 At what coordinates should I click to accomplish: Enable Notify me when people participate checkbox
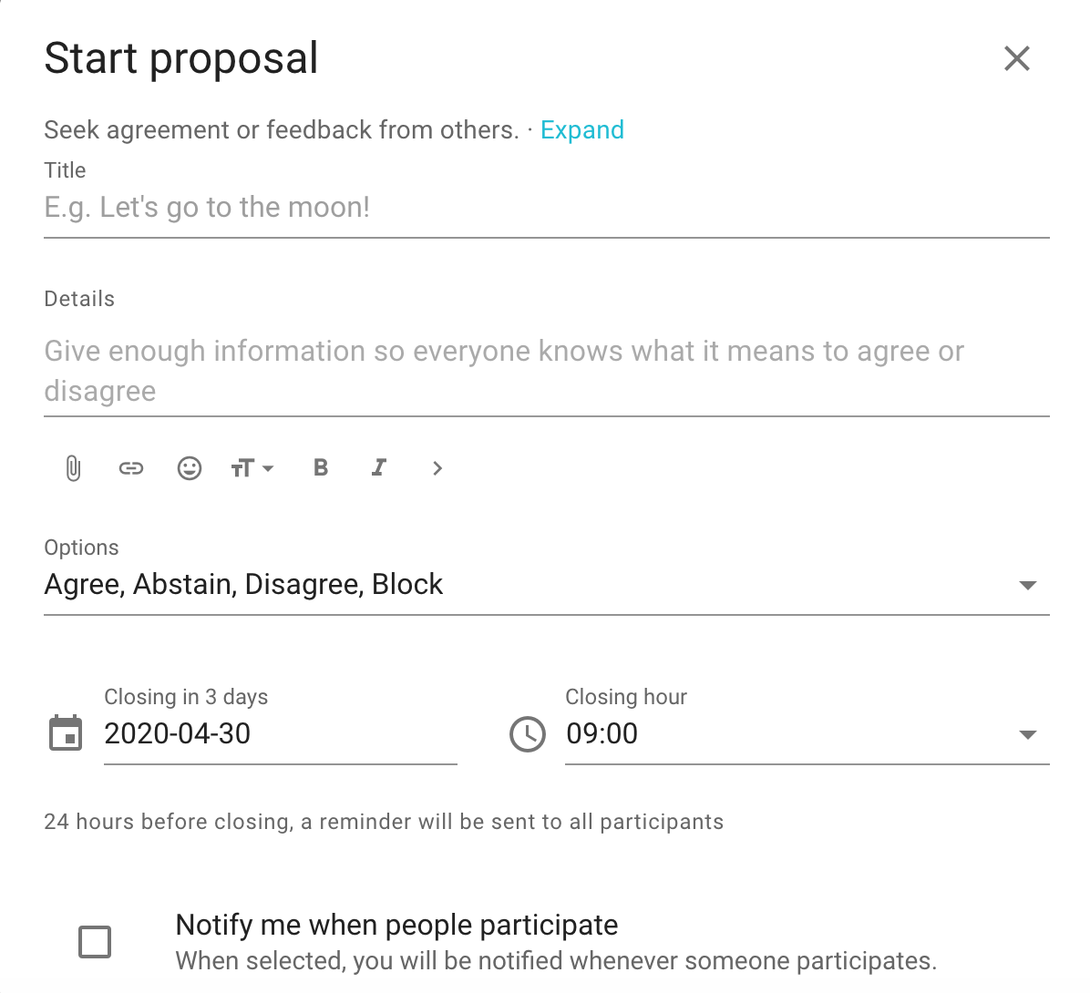(x=95, y=942)
